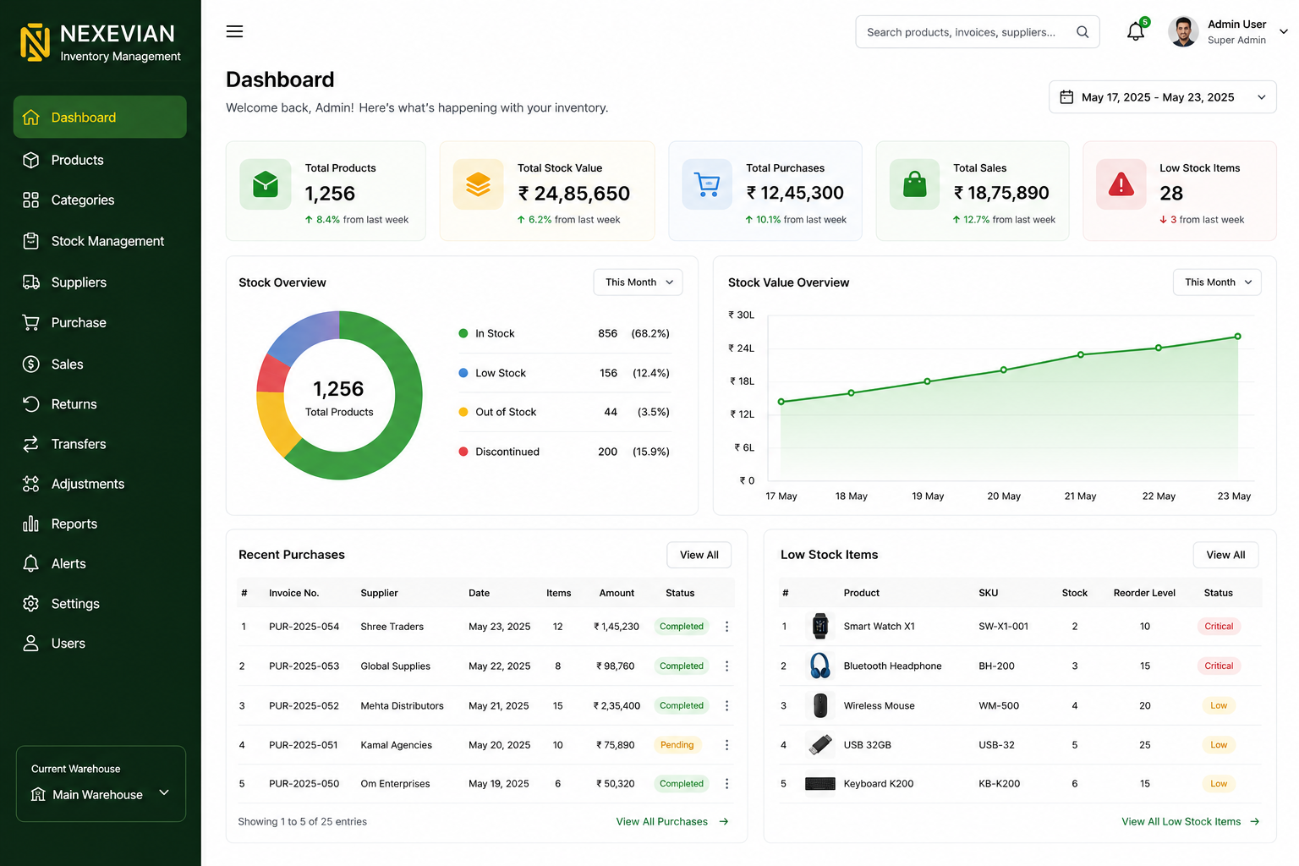
Task: Follow the View All Low Stock Items link
Action: (1191, 821)
